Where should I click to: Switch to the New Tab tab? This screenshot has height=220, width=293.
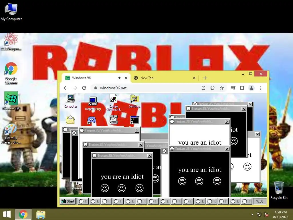point(165,78)
